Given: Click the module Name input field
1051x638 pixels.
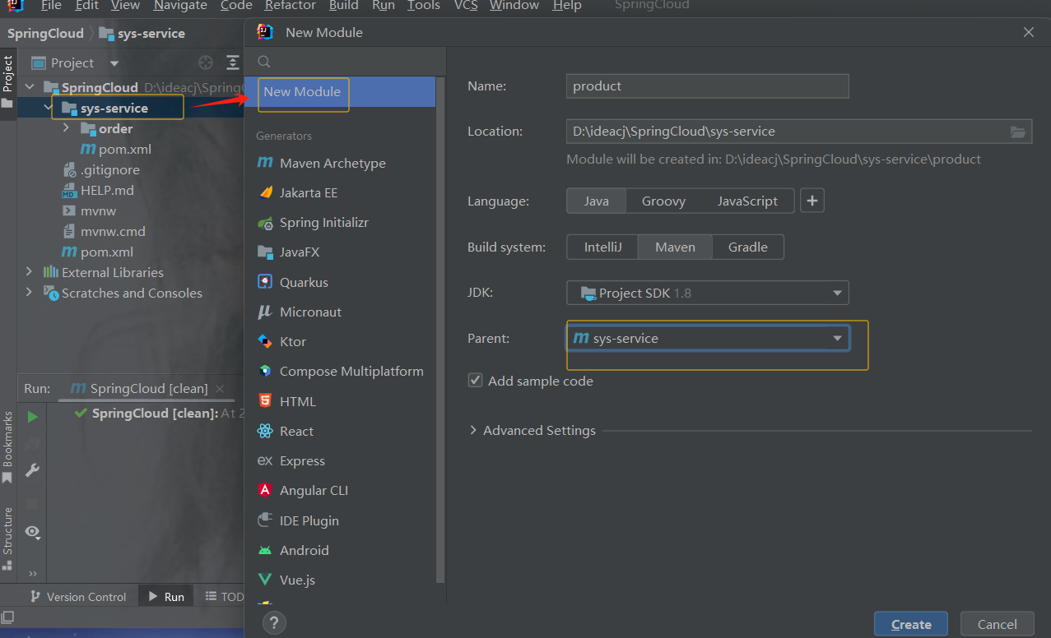Looking at the screenshot, I should tap(707, 86).
